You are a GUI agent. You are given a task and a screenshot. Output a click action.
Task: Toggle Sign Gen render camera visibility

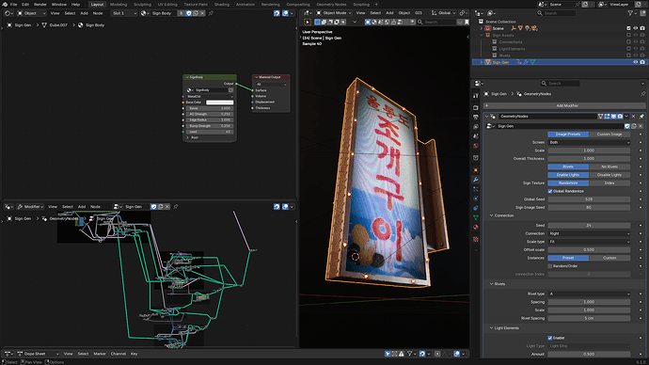(642, 62)
